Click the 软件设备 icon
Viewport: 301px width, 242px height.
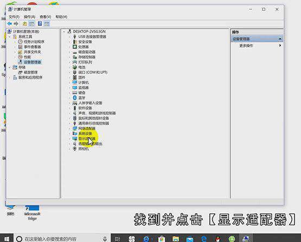75,108
